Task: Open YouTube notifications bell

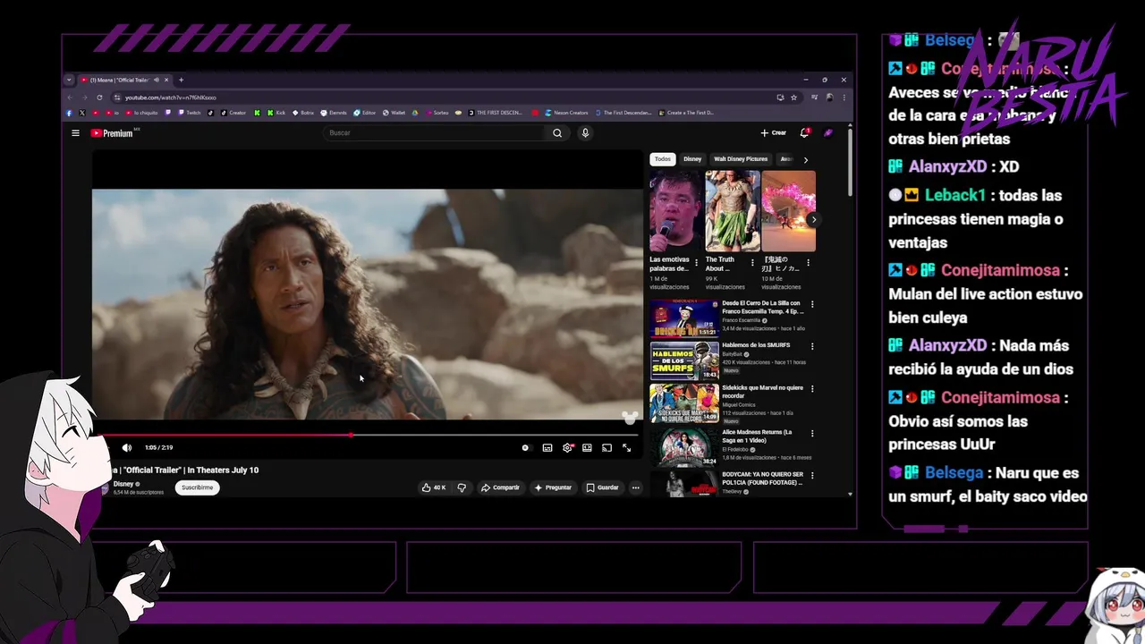Action: tap(804, 133)
